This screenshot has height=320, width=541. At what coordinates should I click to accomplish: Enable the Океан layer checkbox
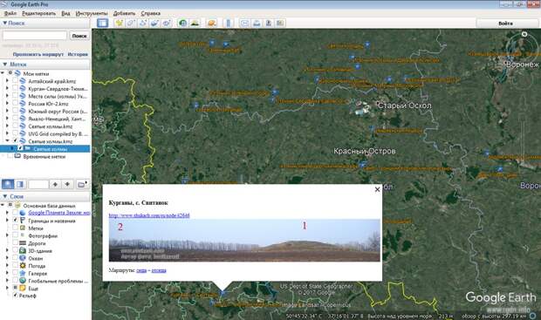(x=15, y=258)
